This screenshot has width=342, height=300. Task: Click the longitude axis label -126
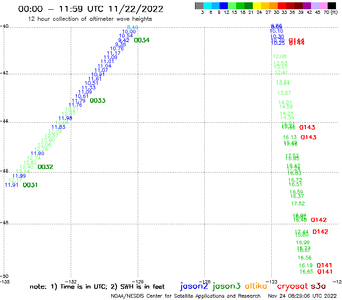[205, 282]
